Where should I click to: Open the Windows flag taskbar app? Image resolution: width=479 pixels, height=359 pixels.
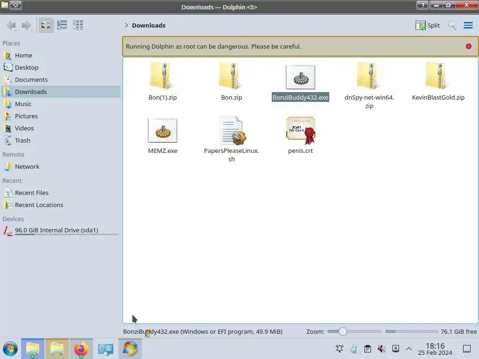pos(130,349)
